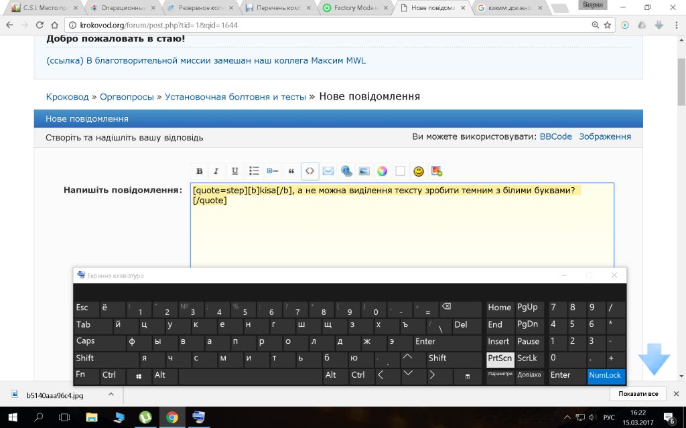This screenshot has width=686, height=428.
Task: Show hidden system tray icons chevron
Action: coord(566,418)
